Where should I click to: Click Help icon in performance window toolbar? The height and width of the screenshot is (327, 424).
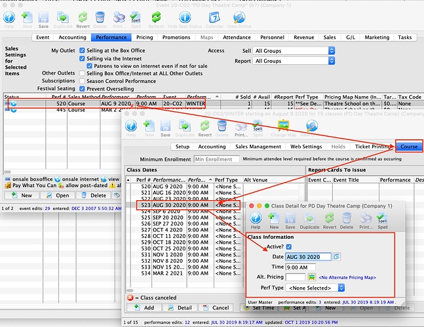point(131,126)
